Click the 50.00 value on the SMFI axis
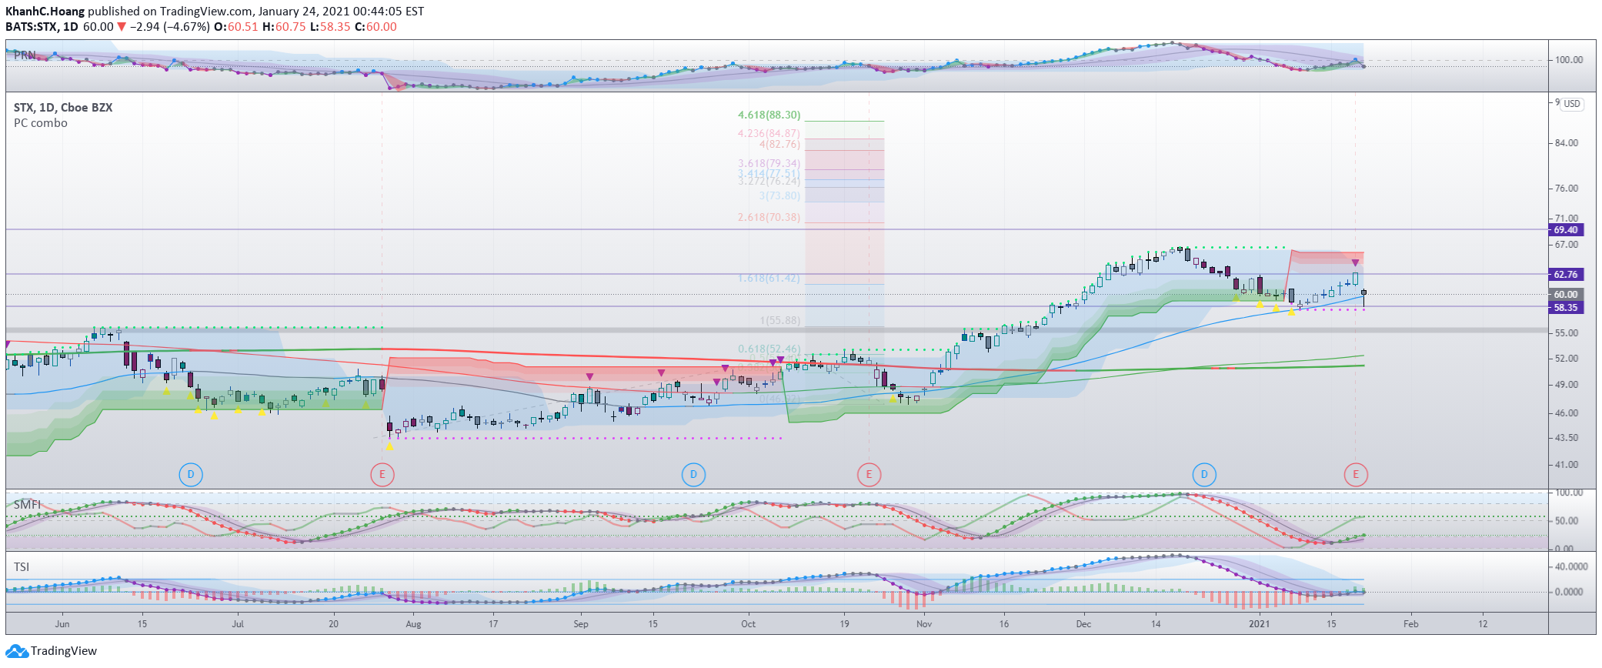This screenshot has width=1602, height=668. (x=1566, y=521)
